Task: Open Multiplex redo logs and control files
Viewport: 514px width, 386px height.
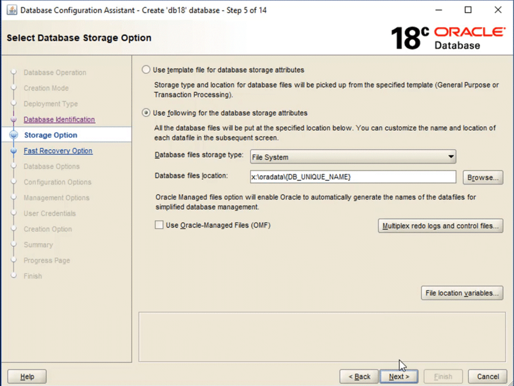Action: (x=440, y=226)
